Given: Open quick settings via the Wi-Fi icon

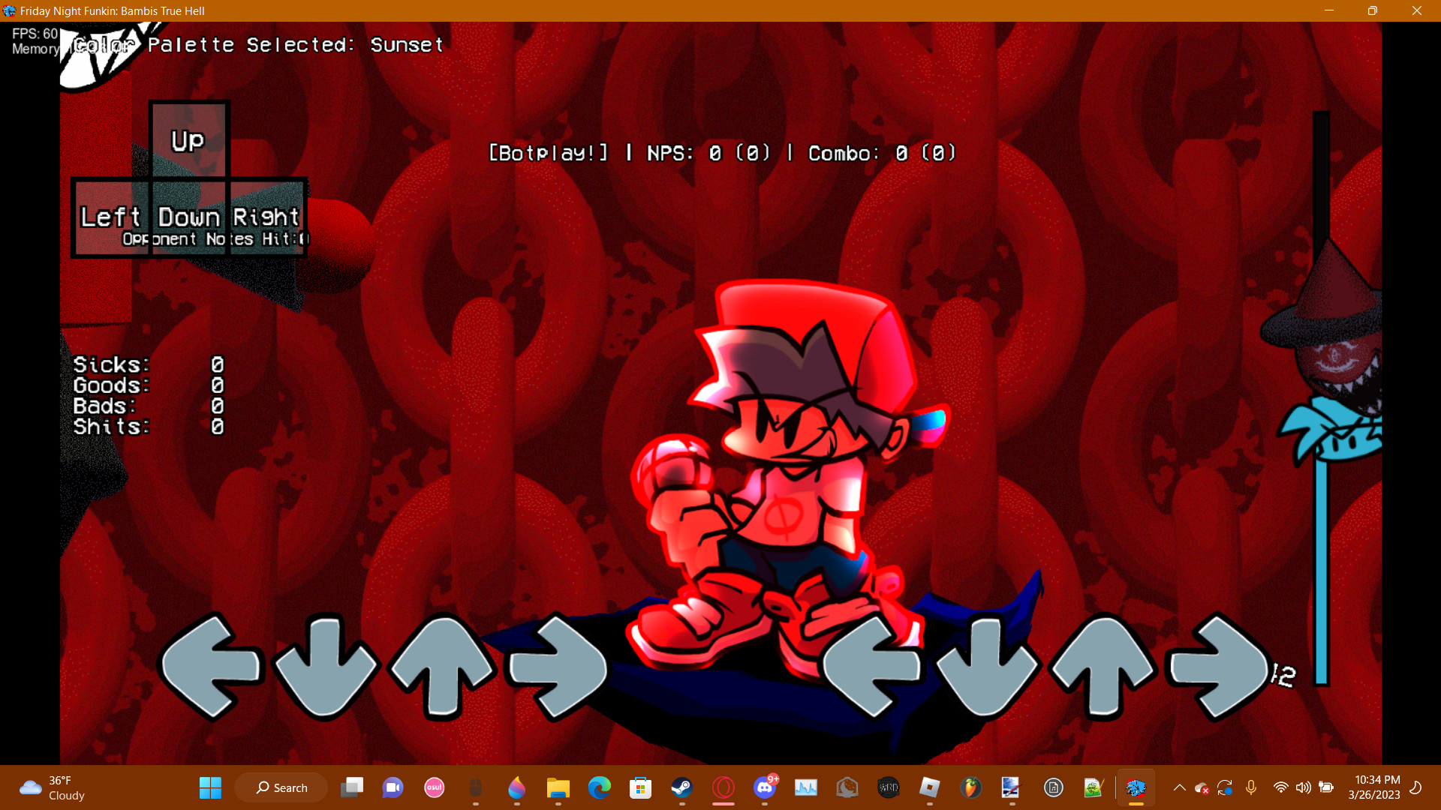Looking at the screenshot, I should pyautogui.click(x=1280, y=787).
